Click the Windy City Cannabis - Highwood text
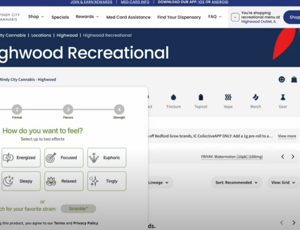 point(28,79)
